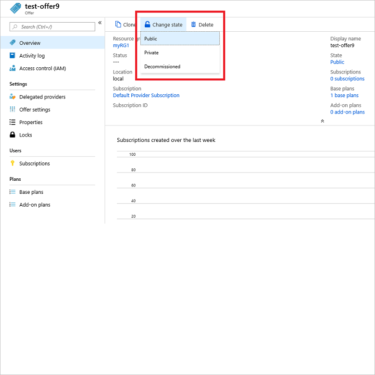375x375 pixels.
Task: Click the Delegated providers icon
Action: point(12,97)
